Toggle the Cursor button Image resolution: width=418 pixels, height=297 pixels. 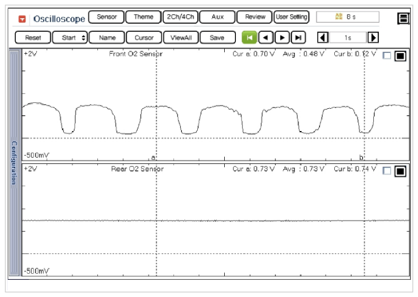tap(144, 37)
